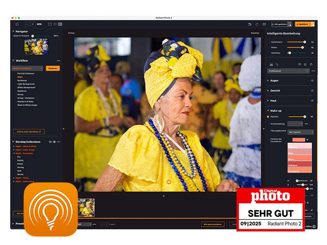Select Newborn & Baby workflow item
This screenshot has width=327, height=245.
[x=25, y=102]
